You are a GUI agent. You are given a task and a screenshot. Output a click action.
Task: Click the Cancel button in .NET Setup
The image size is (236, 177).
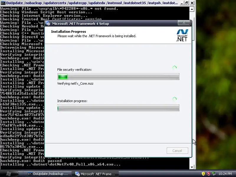click(177, 151)
